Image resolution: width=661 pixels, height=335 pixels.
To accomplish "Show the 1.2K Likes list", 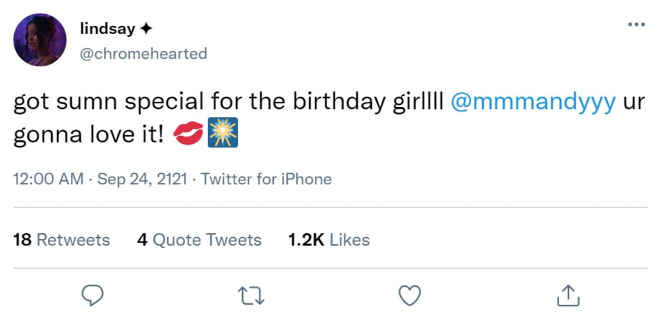I will (329, 240).
